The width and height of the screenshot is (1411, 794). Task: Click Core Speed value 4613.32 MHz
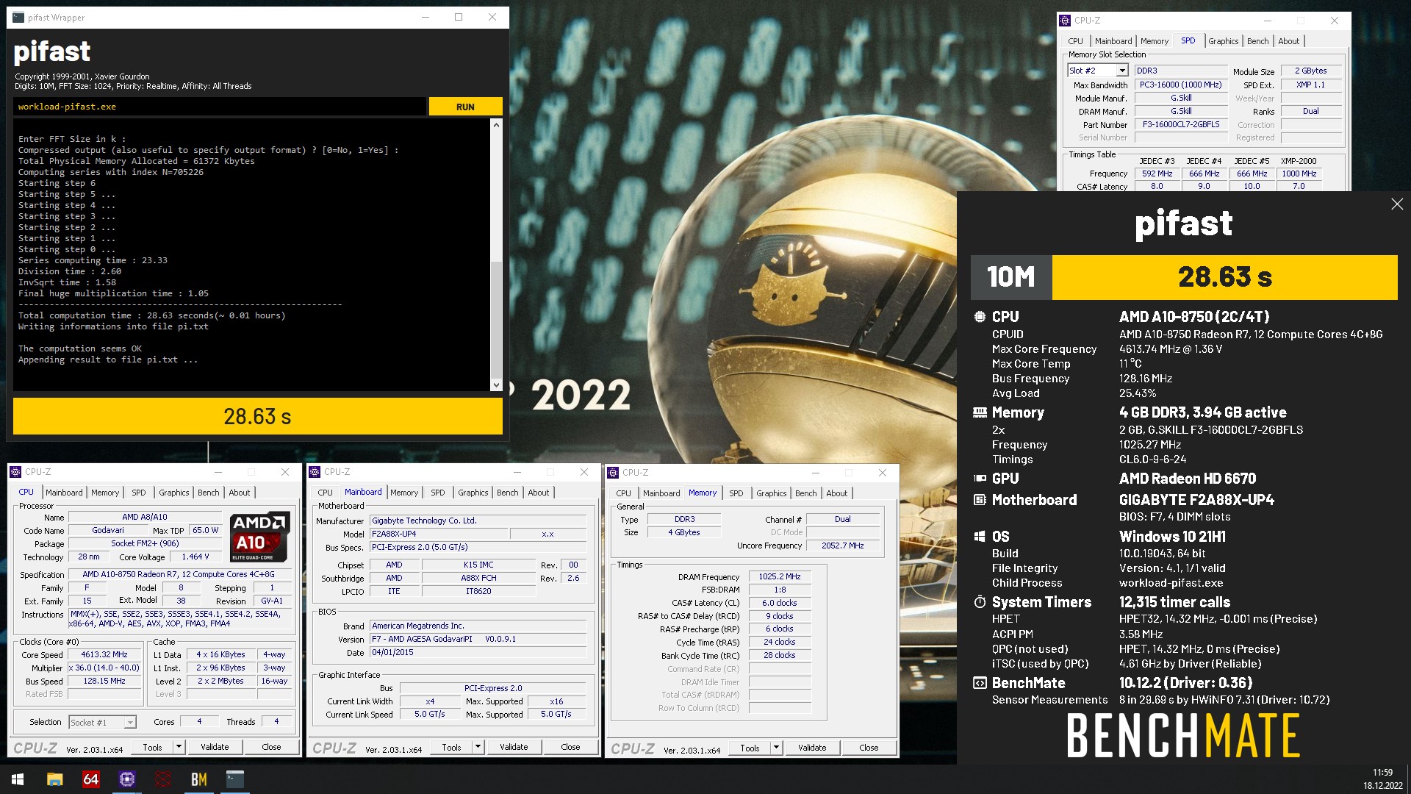[x=104, y=654]
